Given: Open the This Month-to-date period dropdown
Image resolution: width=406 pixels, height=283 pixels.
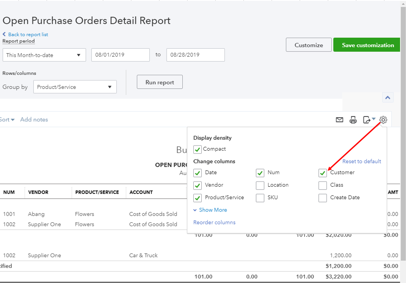Looking at the screenshot, I should click(x=44, y=55).
